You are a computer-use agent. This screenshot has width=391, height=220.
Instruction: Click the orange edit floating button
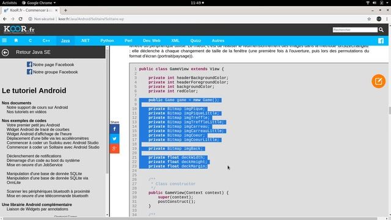click(379, 81)
